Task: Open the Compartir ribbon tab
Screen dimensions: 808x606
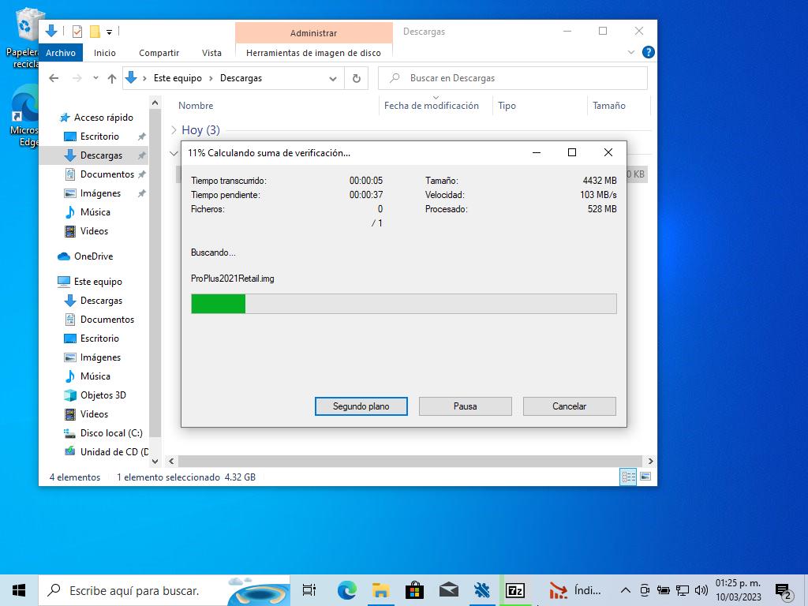Action: click(x=159, y=53)
